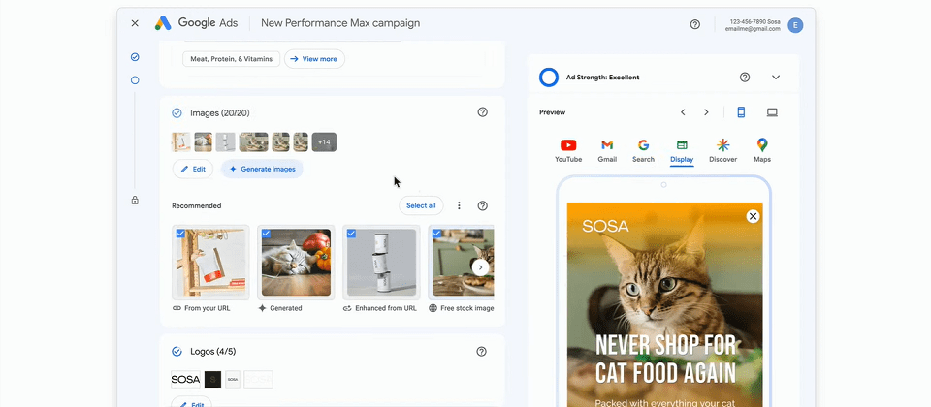This screenshot has width=931, height=407.
Task: Click the help icon in the top header
Action: 694,24
